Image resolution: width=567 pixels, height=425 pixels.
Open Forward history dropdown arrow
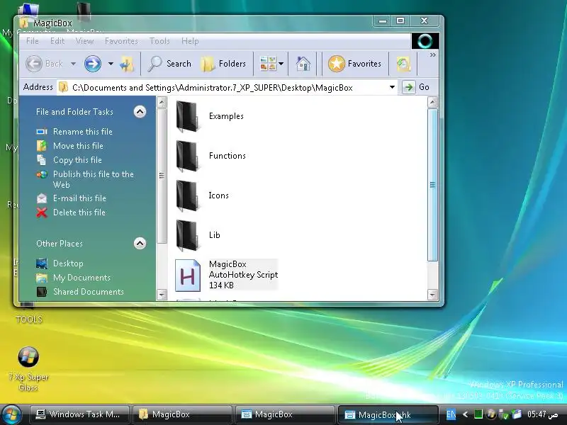(x=111, y=64)
